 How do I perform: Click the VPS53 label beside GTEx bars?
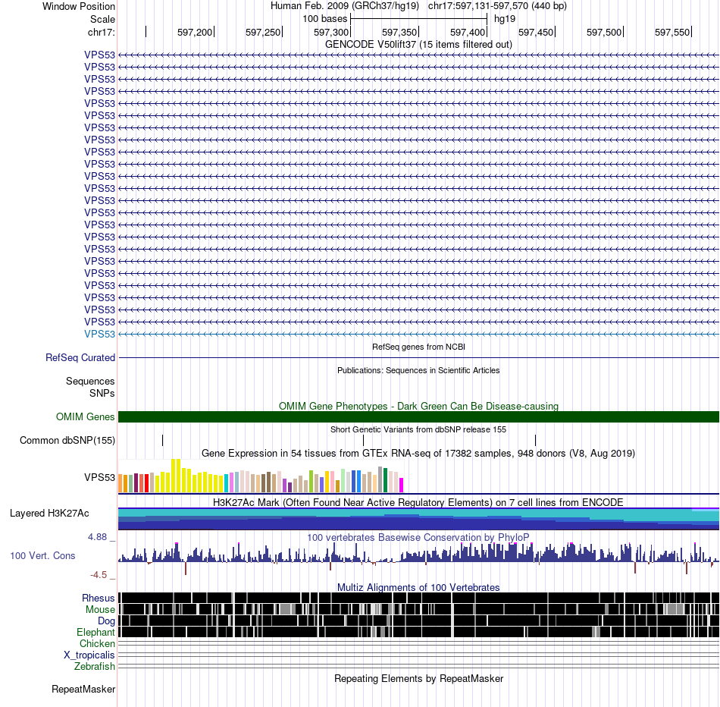(99, 478)
